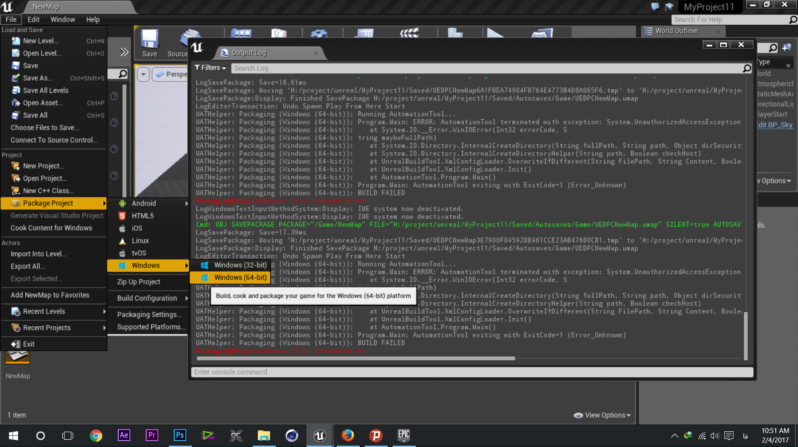Viewport: 798px width, 447px height.
Task: Open the View Options dropdown
Action: [x=602, y=415]
